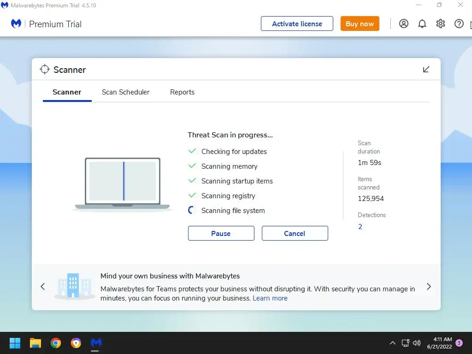Open the notification badge showing 3

[x=459, y=343]
